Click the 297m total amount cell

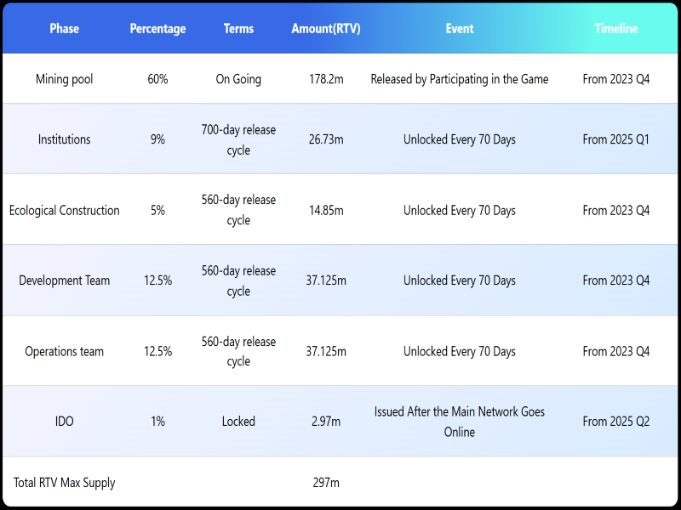(x=326, y=483)
